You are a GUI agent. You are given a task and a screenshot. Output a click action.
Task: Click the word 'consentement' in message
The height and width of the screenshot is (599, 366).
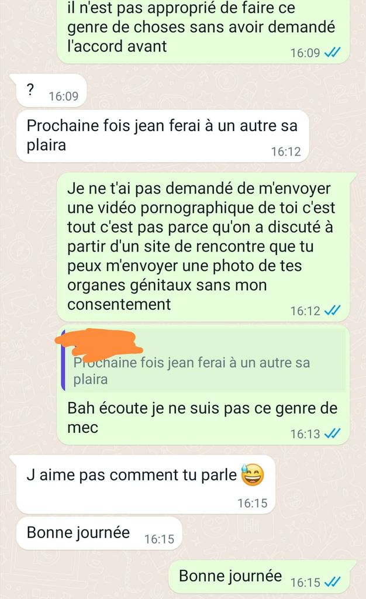[x=119, y=304]
